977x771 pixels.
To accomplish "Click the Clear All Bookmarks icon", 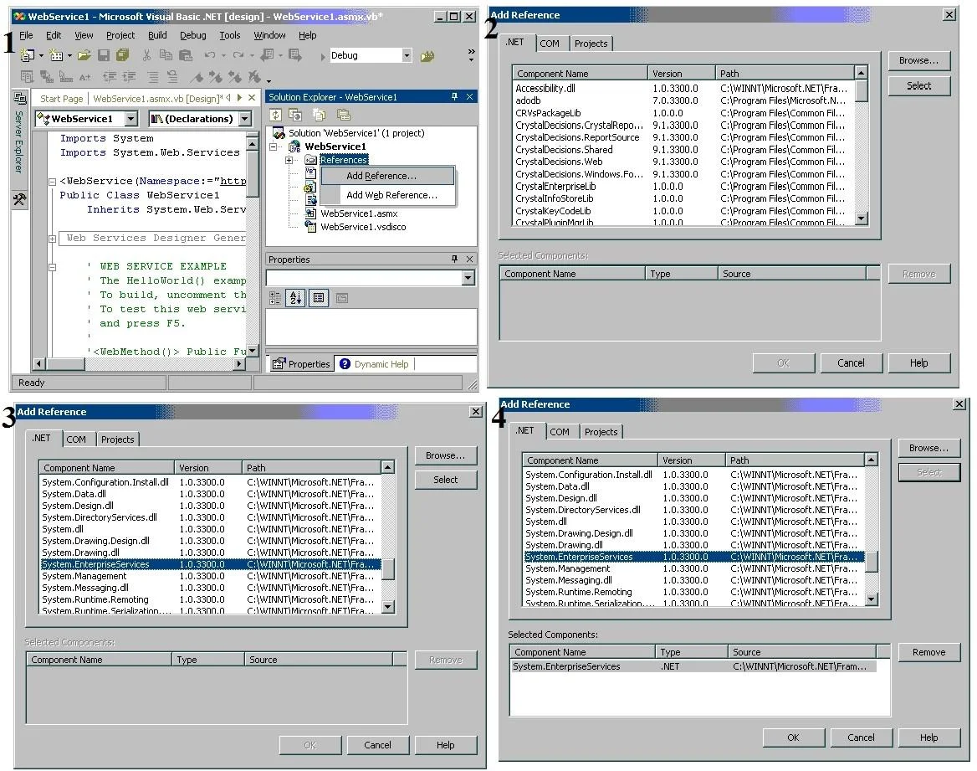I will [x=254, y=77].
